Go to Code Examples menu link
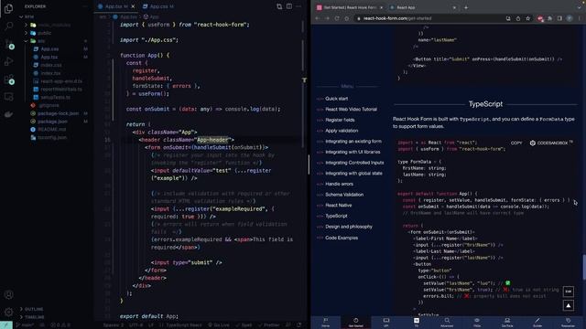Viewport: 586px width, 329px height. click(x=342, y=238)
